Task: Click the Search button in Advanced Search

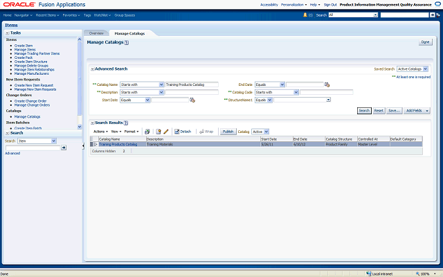Action: 364,110
